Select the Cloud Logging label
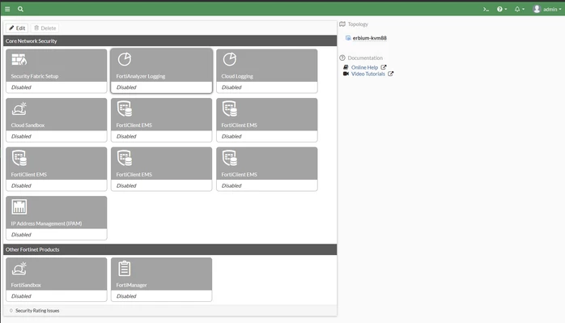The height and width of the screenshot is (323, 565). point(237,76)
